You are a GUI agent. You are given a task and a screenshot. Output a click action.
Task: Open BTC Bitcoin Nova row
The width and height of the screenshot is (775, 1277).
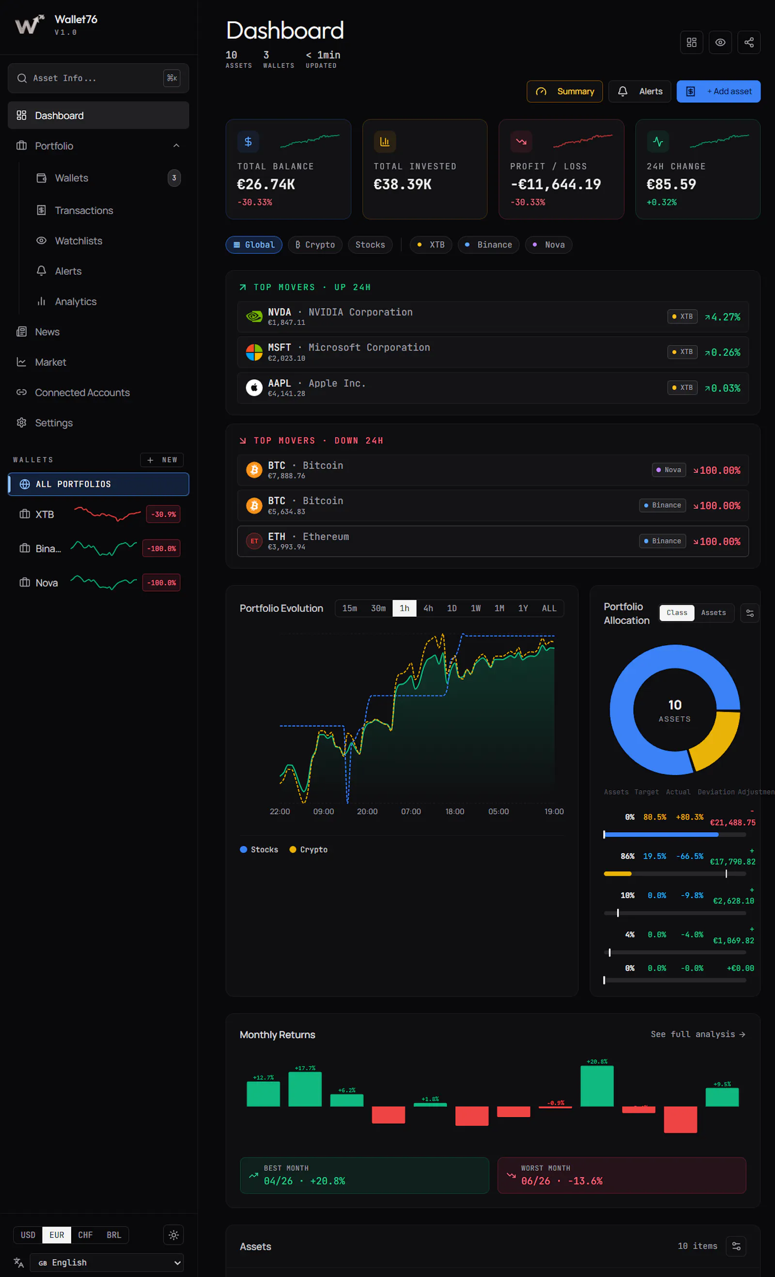pos(493,470)
